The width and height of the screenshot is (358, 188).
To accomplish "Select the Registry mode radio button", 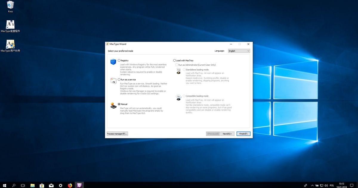I will (x=119, y=60).
